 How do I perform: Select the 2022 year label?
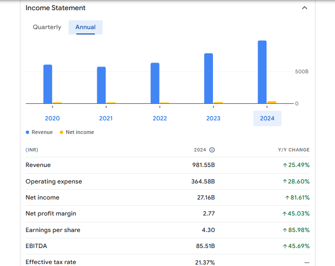point(160,118)
